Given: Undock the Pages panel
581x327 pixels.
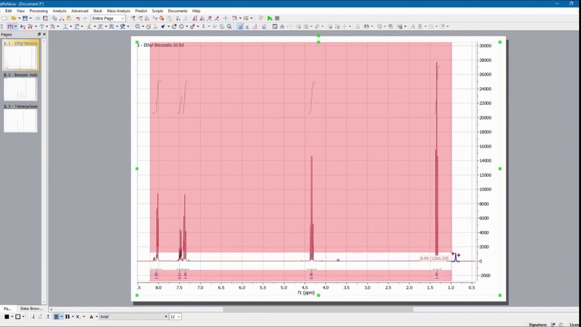Looking at the screenshot, I should [x=39, y=35].
